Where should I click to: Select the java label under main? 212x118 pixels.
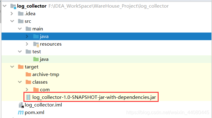click(44, 36)
